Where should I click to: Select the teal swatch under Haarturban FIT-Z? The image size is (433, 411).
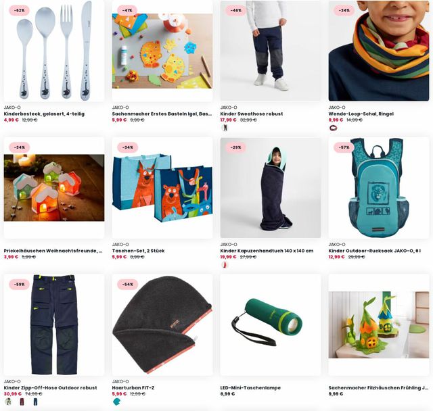coord(117,402)
